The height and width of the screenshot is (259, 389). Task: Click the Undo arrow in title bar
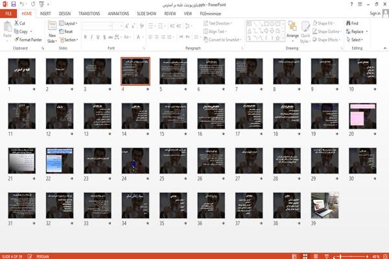pyautogui.click(x=22, y=4)
